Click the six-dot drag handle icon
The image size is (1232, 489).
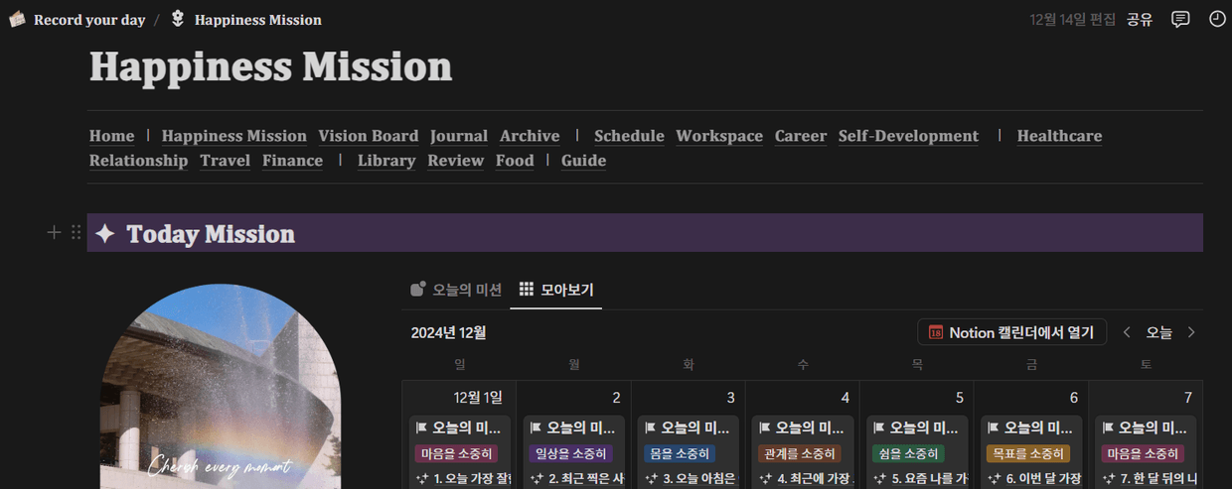(77, 233)
